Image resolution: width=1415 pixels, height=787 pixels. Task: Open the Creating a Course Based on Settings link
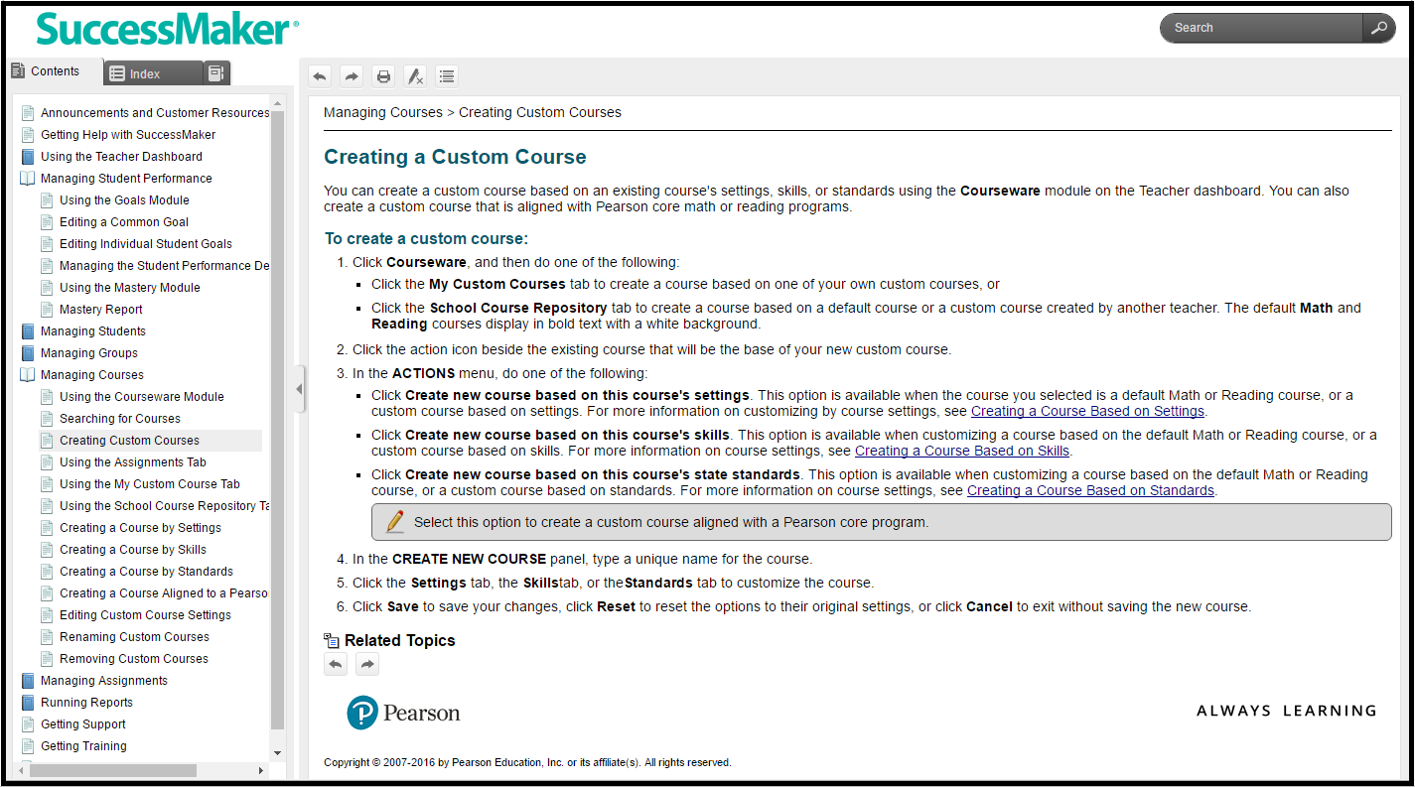[x=1087, y=411]
